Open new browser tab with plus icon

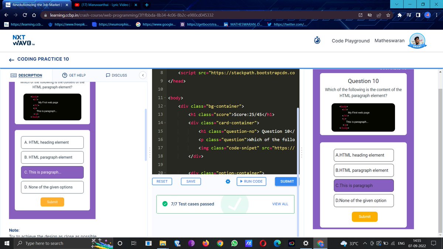click(x=147, y=5)
